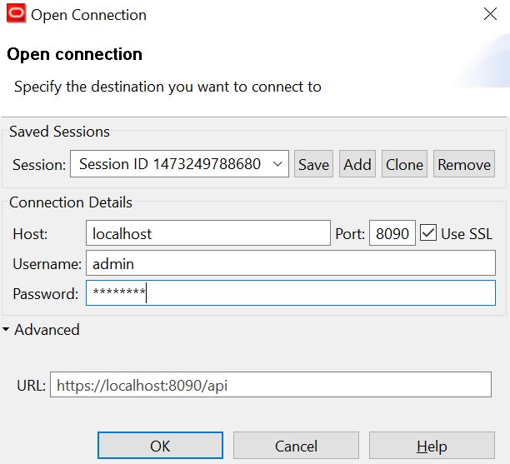The height and width of the screenshot is (464, 510).
Task: Open the Session dropdown list
Action: click(x=277, y=164)
